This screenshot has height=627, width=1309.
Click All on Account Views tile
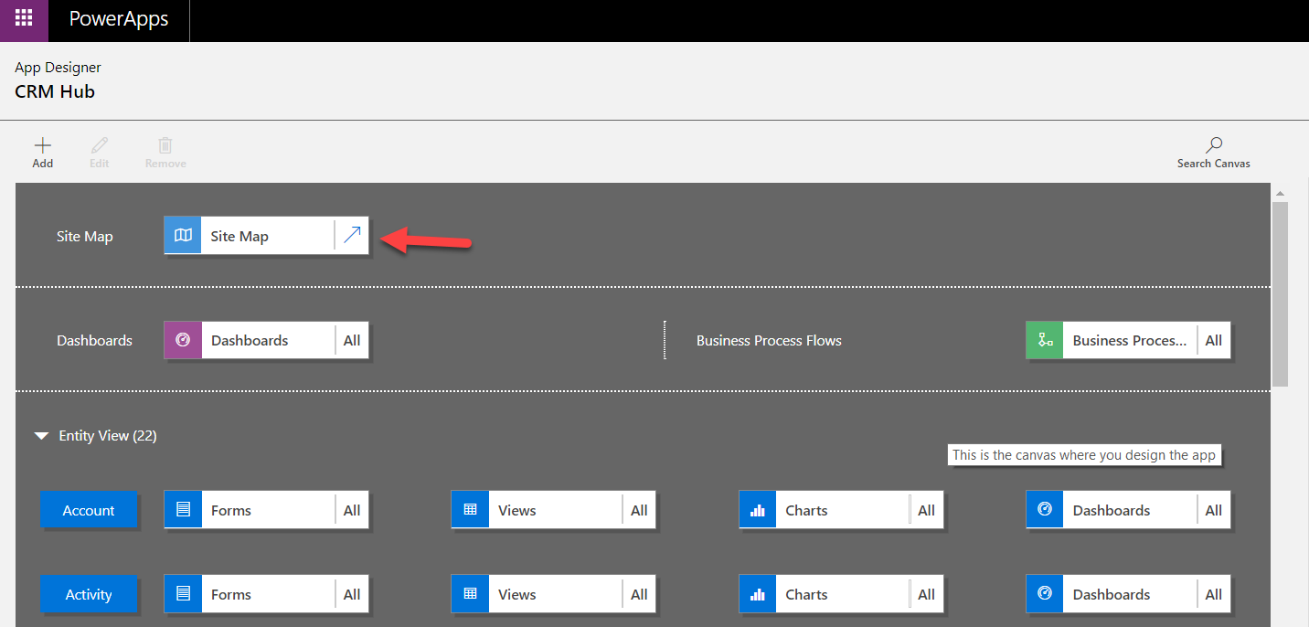639,510
